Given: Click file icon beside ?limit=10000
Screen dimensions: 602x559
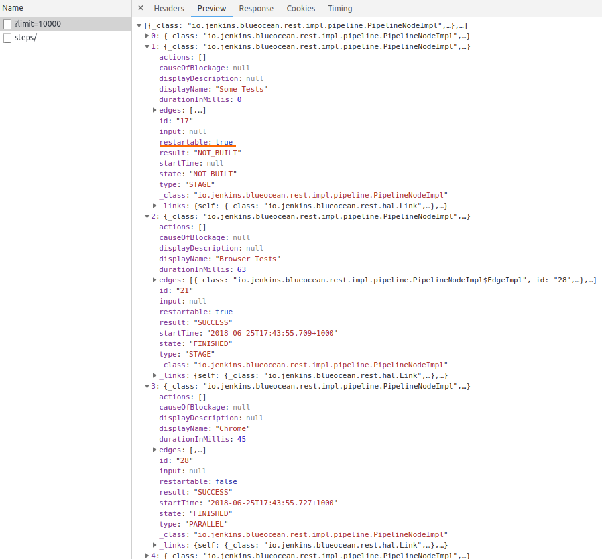Looking at the screenshot, I should point(7,24).
